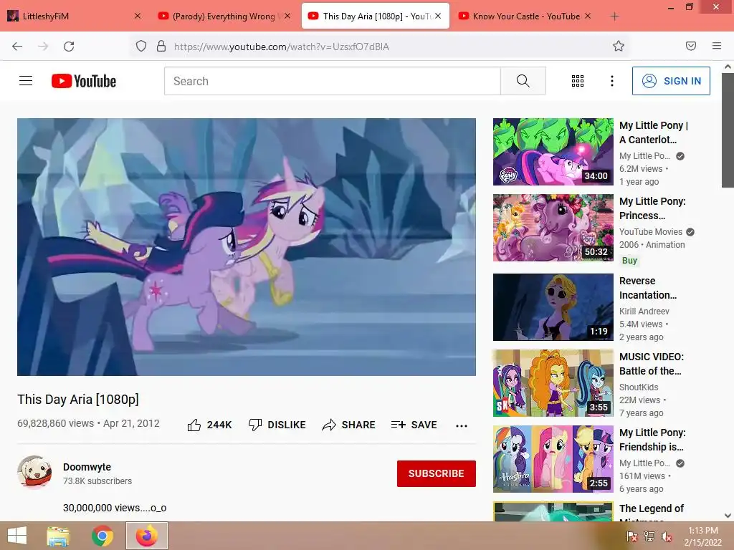Click the 69,828,860 views text
This screenshot has width=734, height=550.
(56, 423)
